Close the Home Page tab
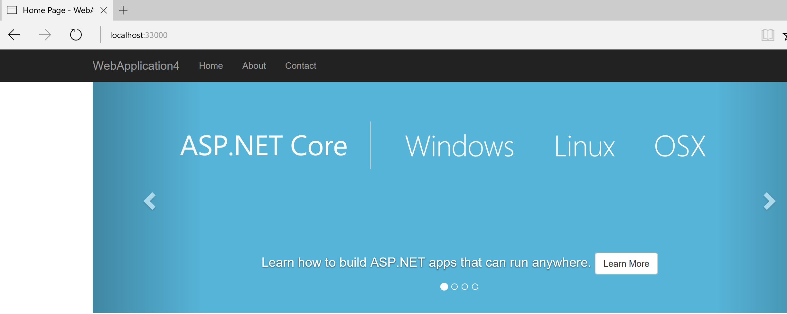The width and height of the screenshot is (787, 314). click(104, 10)
